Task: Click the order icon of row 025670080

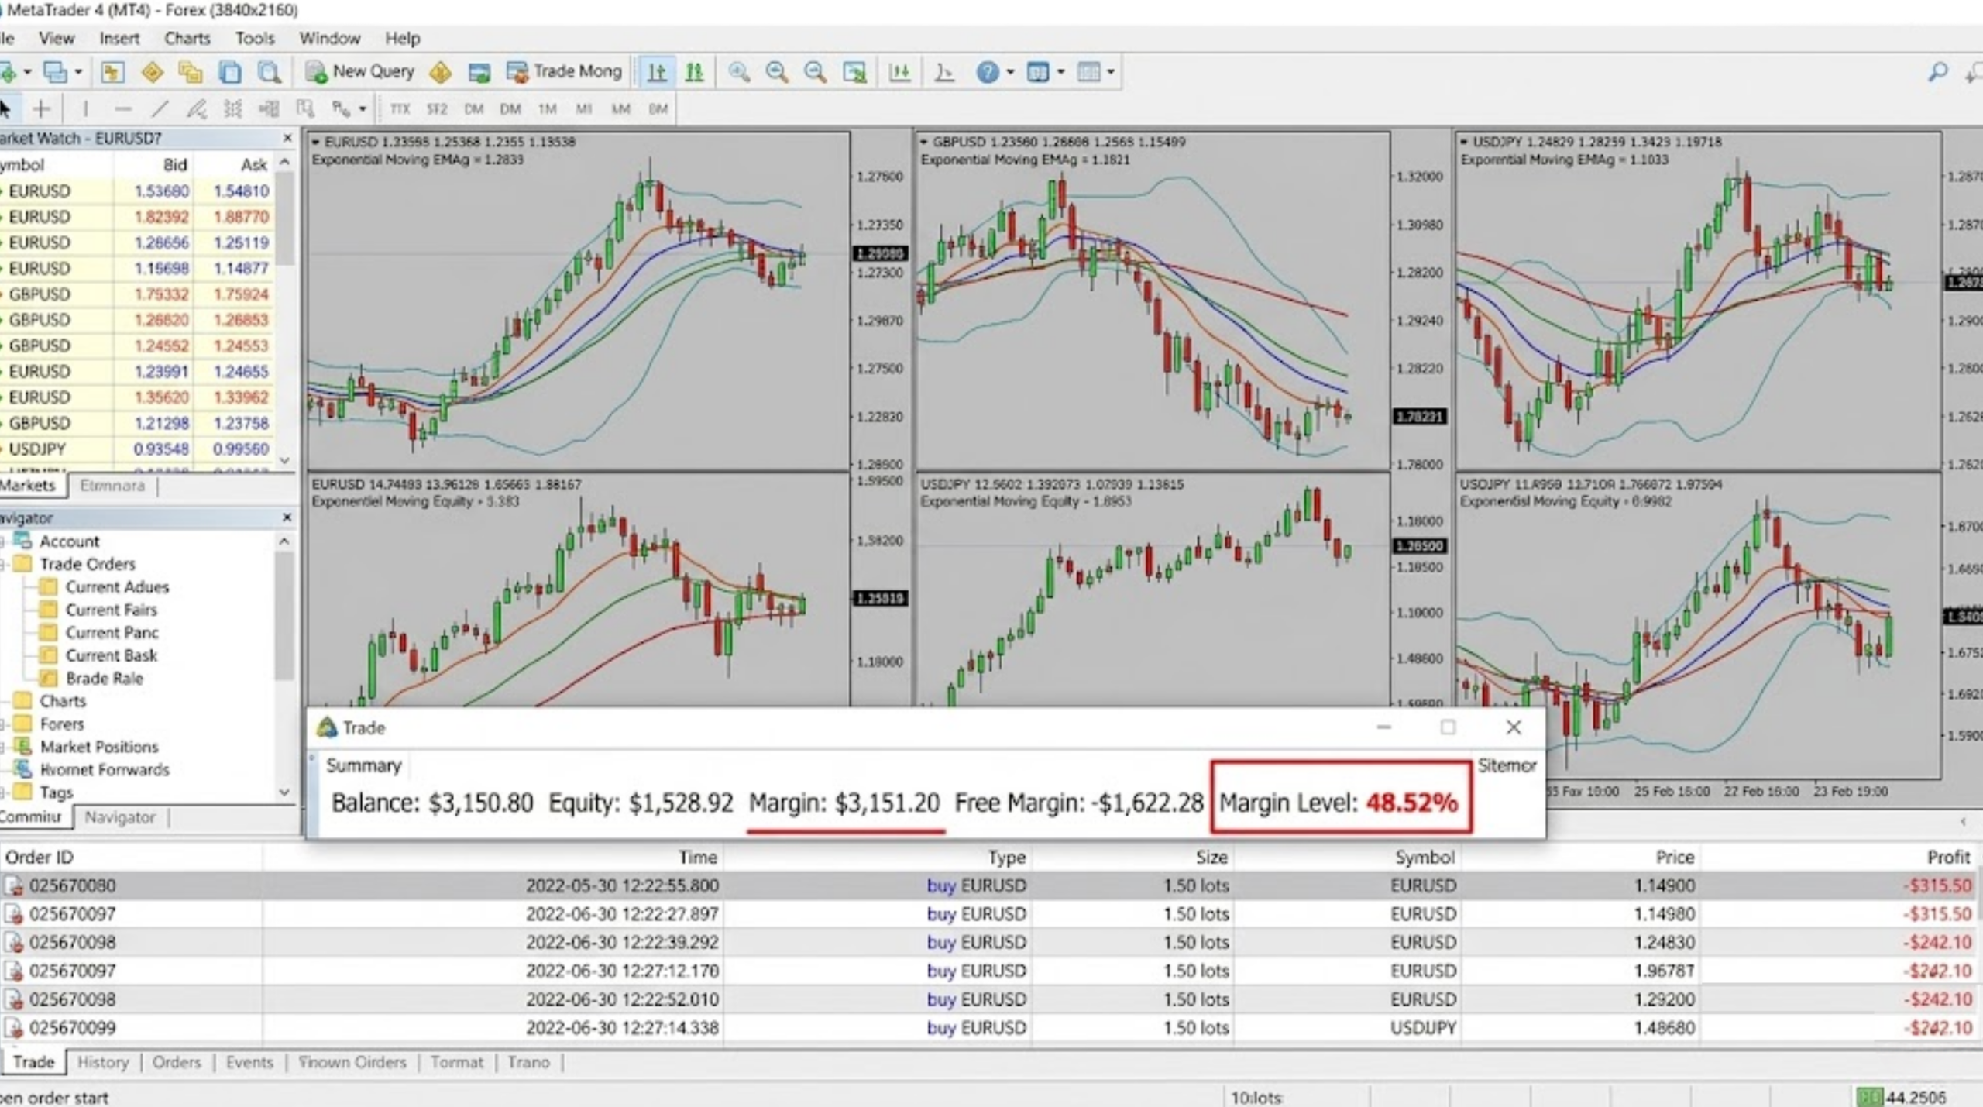Action: [x=13, y=885]
